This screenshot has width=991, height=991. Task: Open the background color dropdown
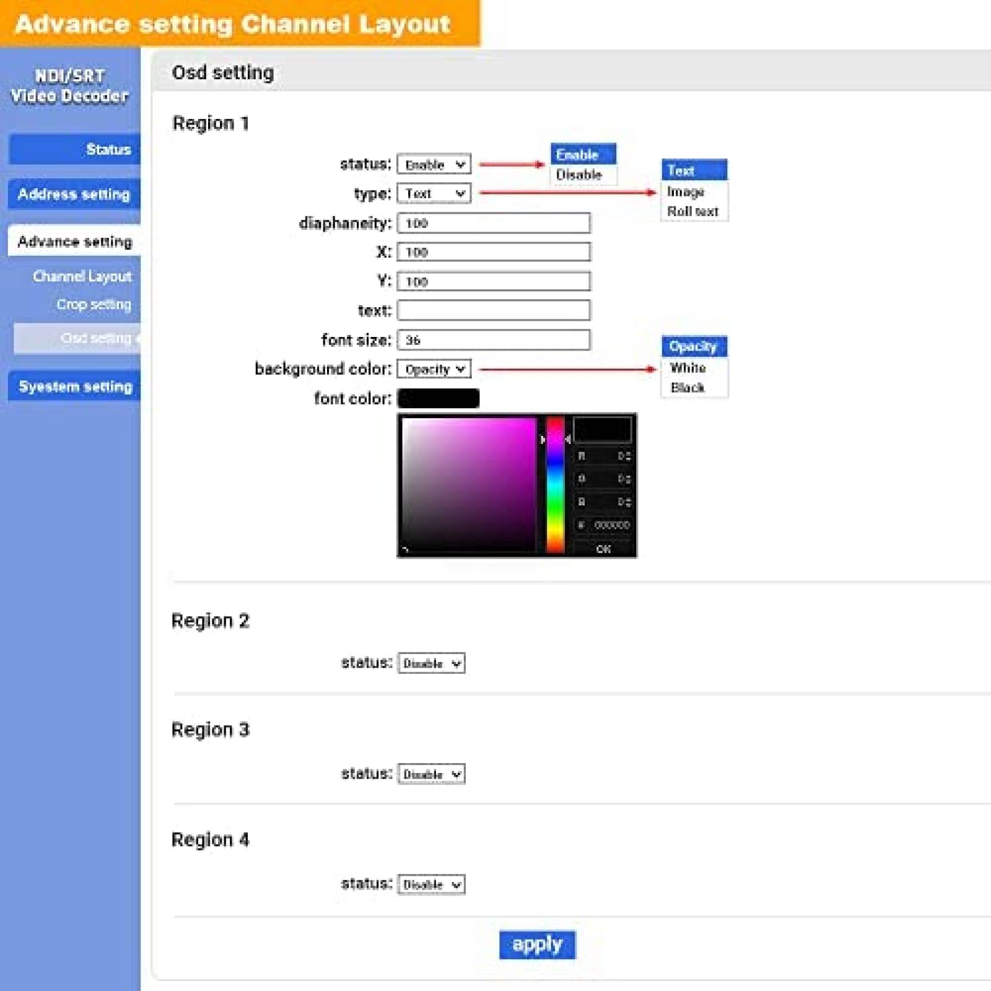tap(434, 369)
